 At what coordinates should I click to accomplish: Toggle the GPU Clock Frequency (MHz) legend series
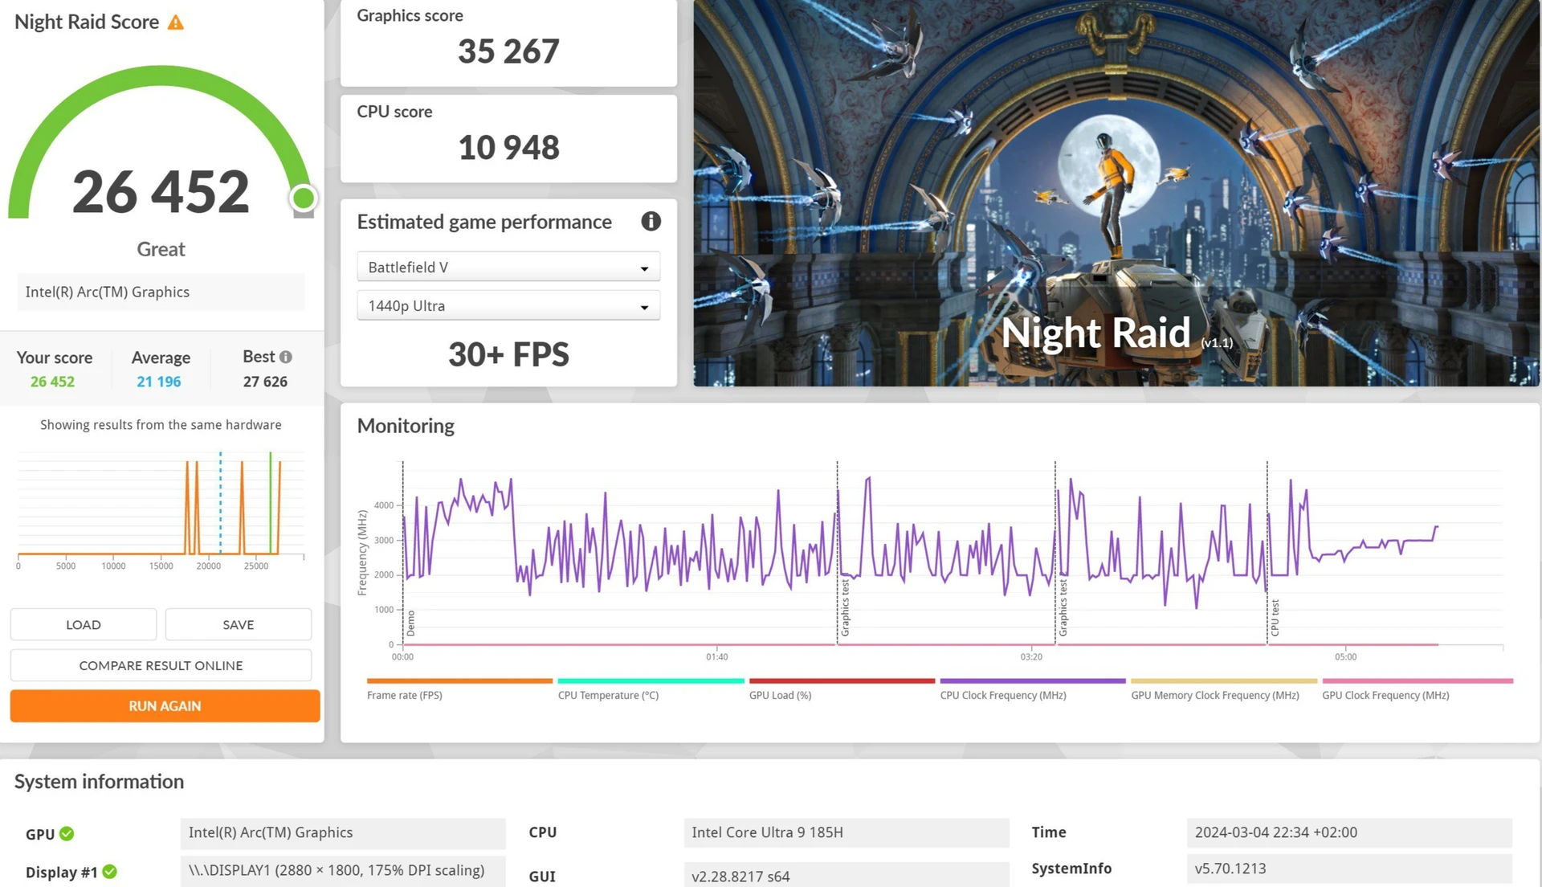(x=1385, y=695)
